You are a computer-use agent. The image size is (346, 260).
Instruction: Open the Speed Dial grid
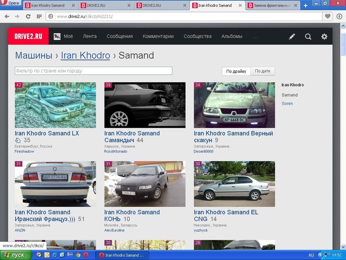[x=39, y=16]
